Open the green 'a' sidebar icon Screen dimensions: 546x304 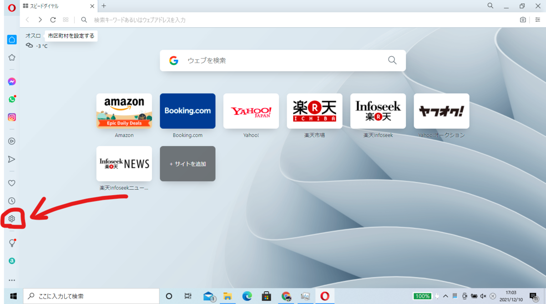12,261
